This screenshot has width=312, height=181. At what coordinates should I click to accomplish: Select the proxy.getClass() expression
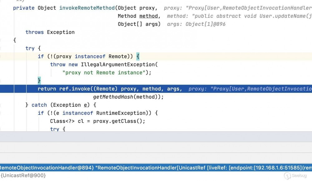pyautogui.click(x=119, y=121)
